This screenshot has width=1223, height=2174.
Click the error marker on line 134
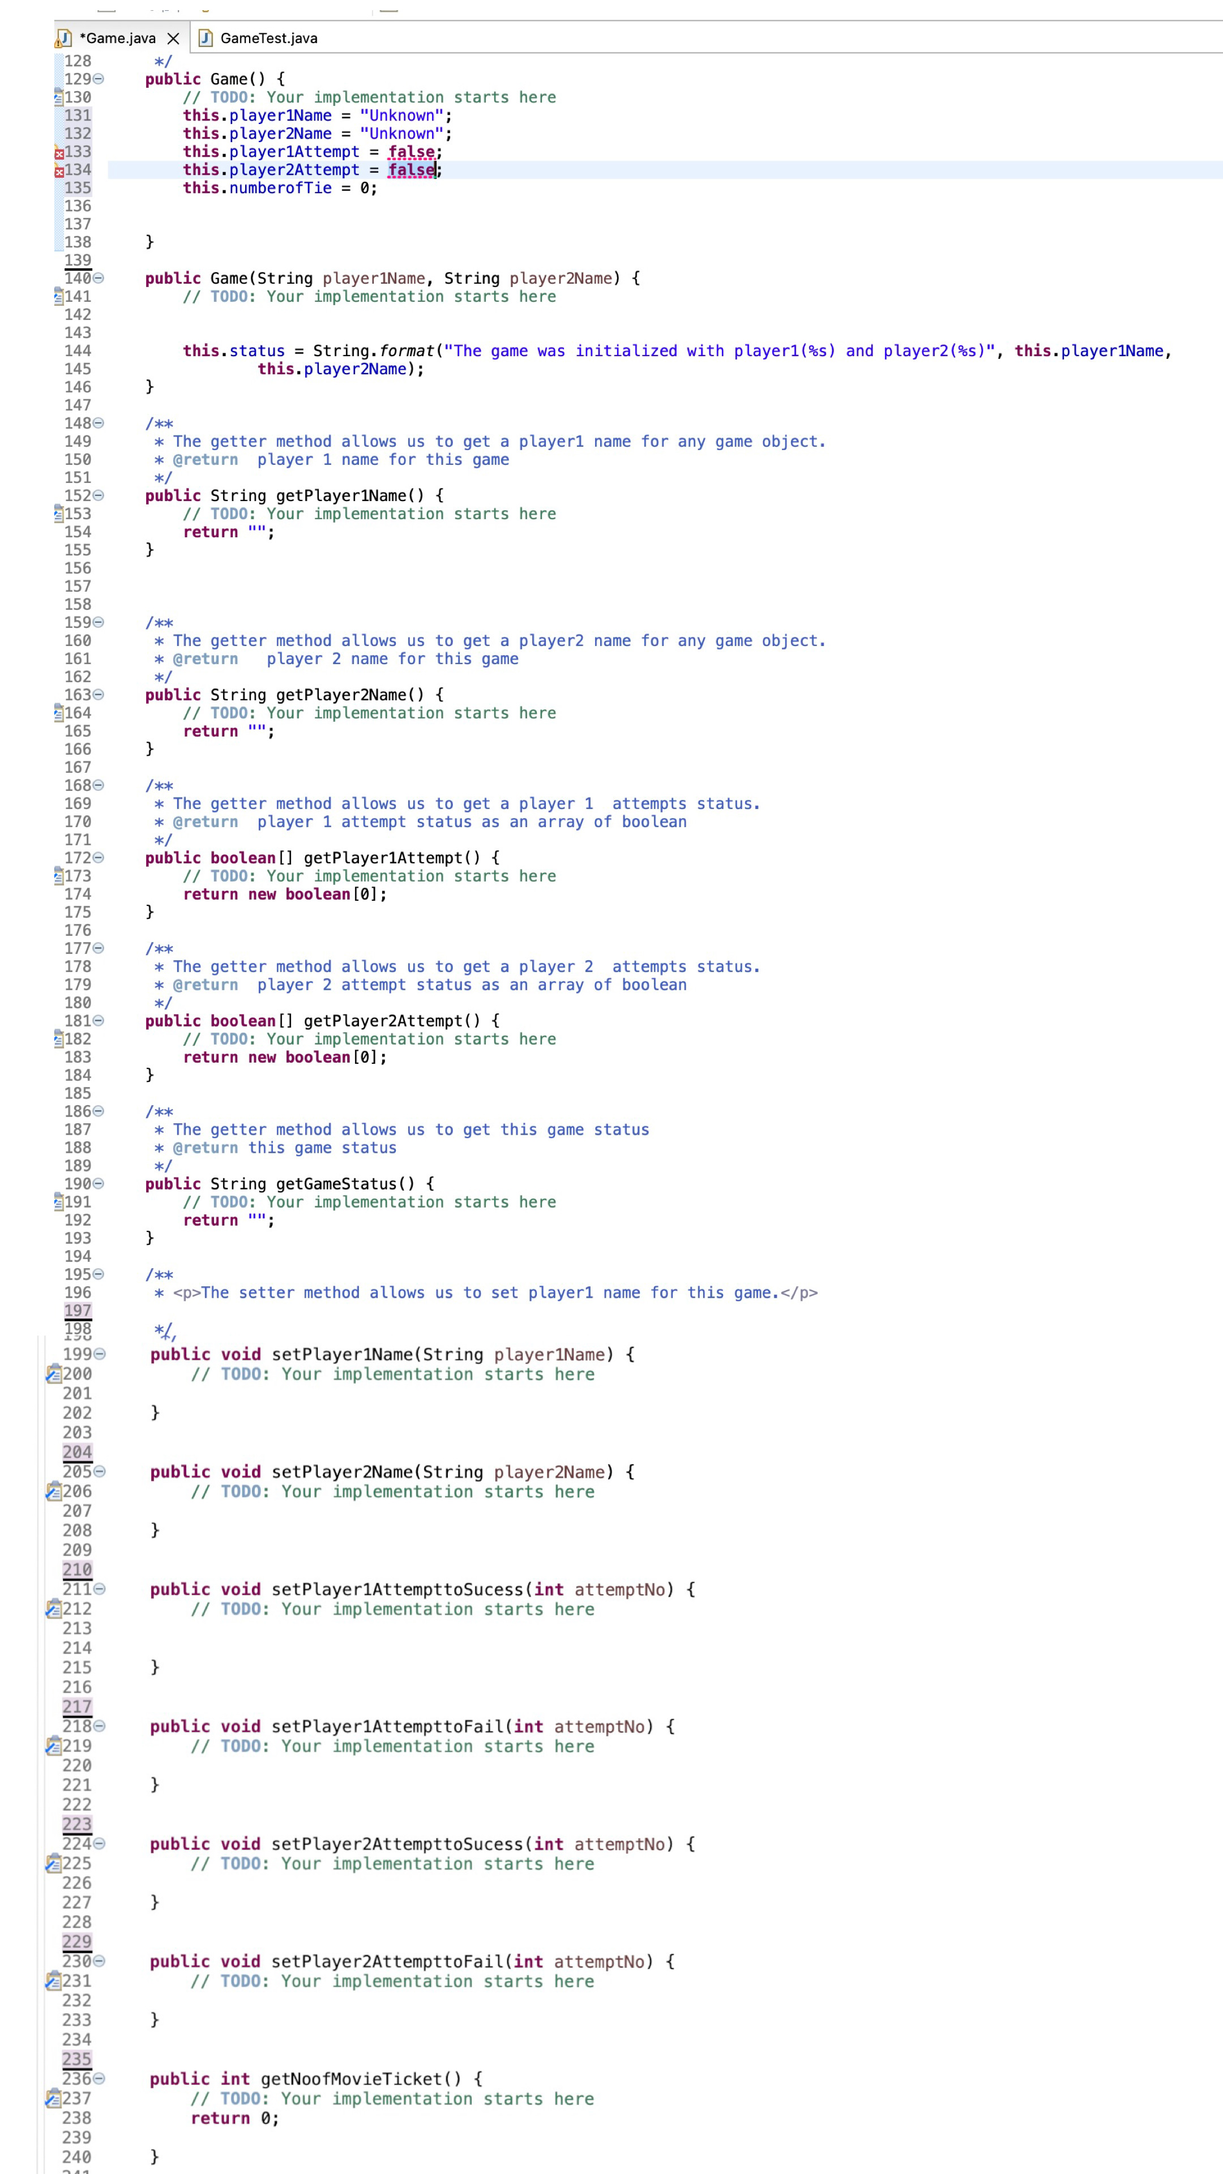(x=58, y=172)
